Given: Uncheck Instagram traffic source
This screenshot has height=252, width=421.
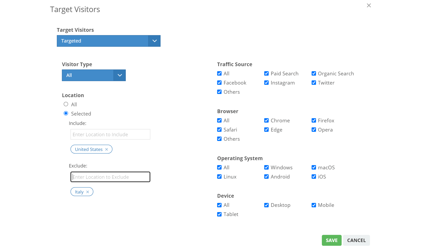Looking at the screenshot, I should coord(266,83).
